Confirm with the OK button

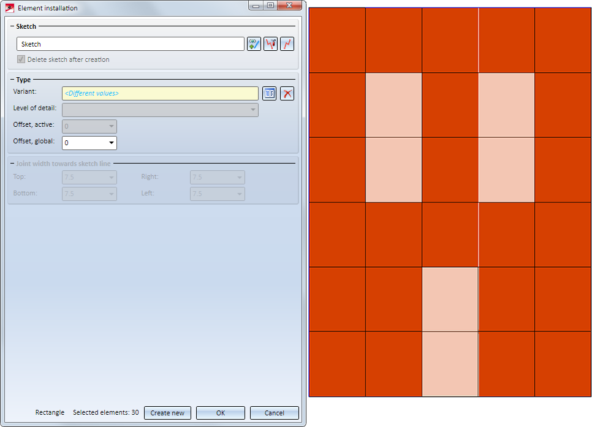[x=221, y=413]
